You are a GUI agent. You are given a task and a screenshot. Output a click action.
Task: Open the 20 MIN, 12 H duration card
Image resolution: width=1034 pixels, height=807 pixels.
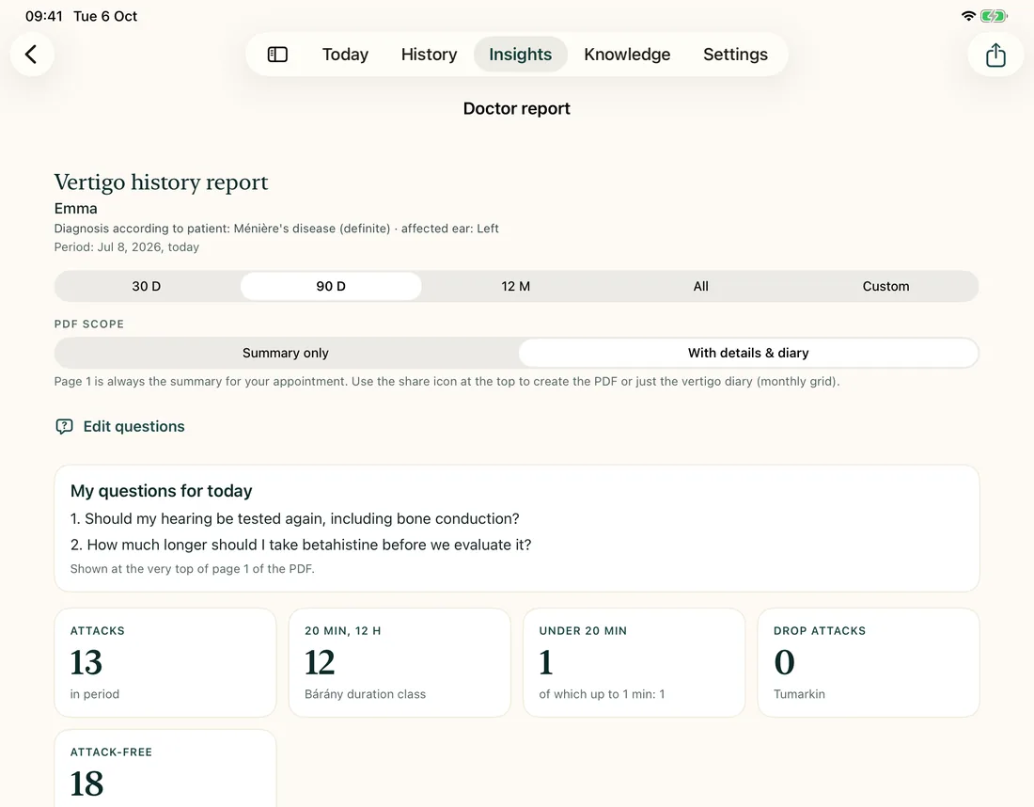(x=399, y=662)
